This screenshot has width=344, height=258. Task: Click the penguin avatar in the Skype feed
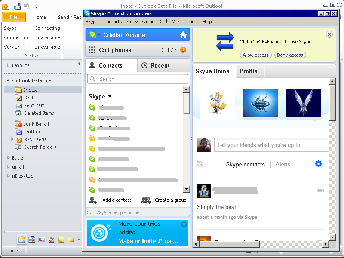pos(203,191)
